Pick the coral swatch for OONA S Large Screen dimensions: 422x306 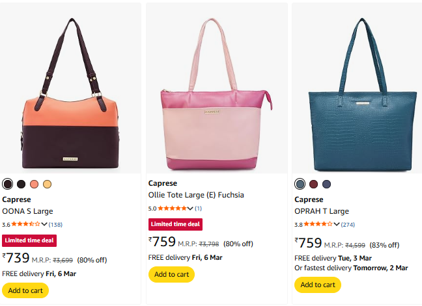click(x=34, y=184)
